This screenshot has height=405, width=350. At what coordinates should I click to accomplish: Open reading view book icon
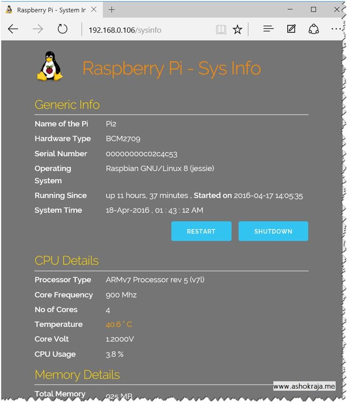pos(221,30)
